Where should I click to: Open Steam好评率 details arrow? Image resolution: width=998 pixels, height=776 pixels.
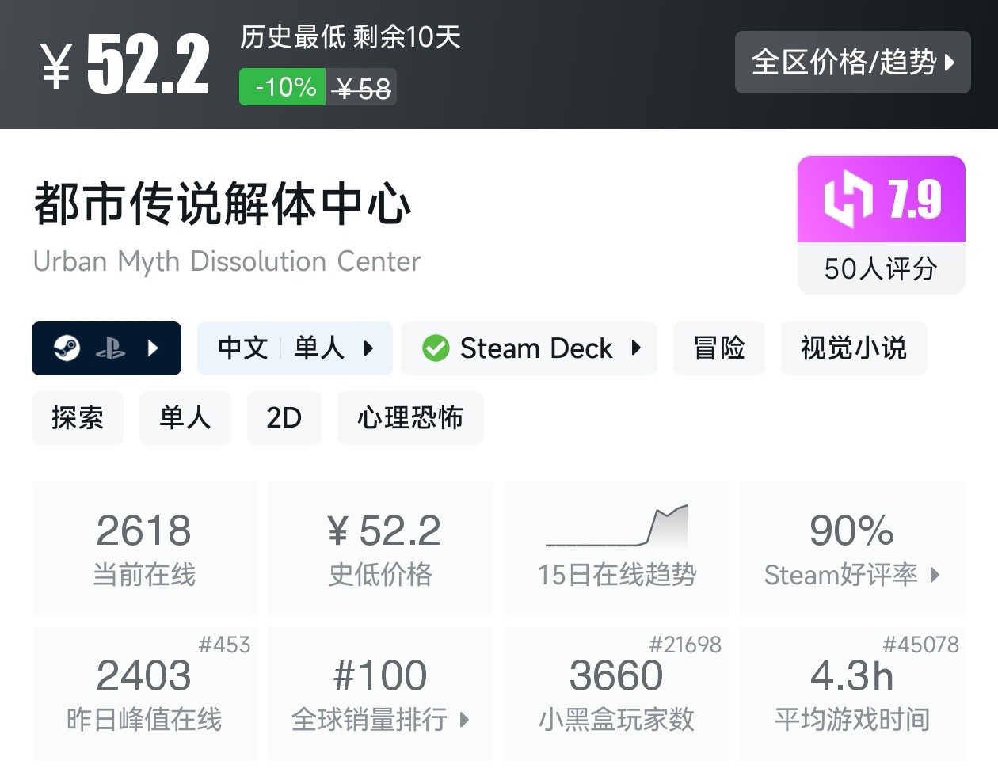[x=935, y=575]
